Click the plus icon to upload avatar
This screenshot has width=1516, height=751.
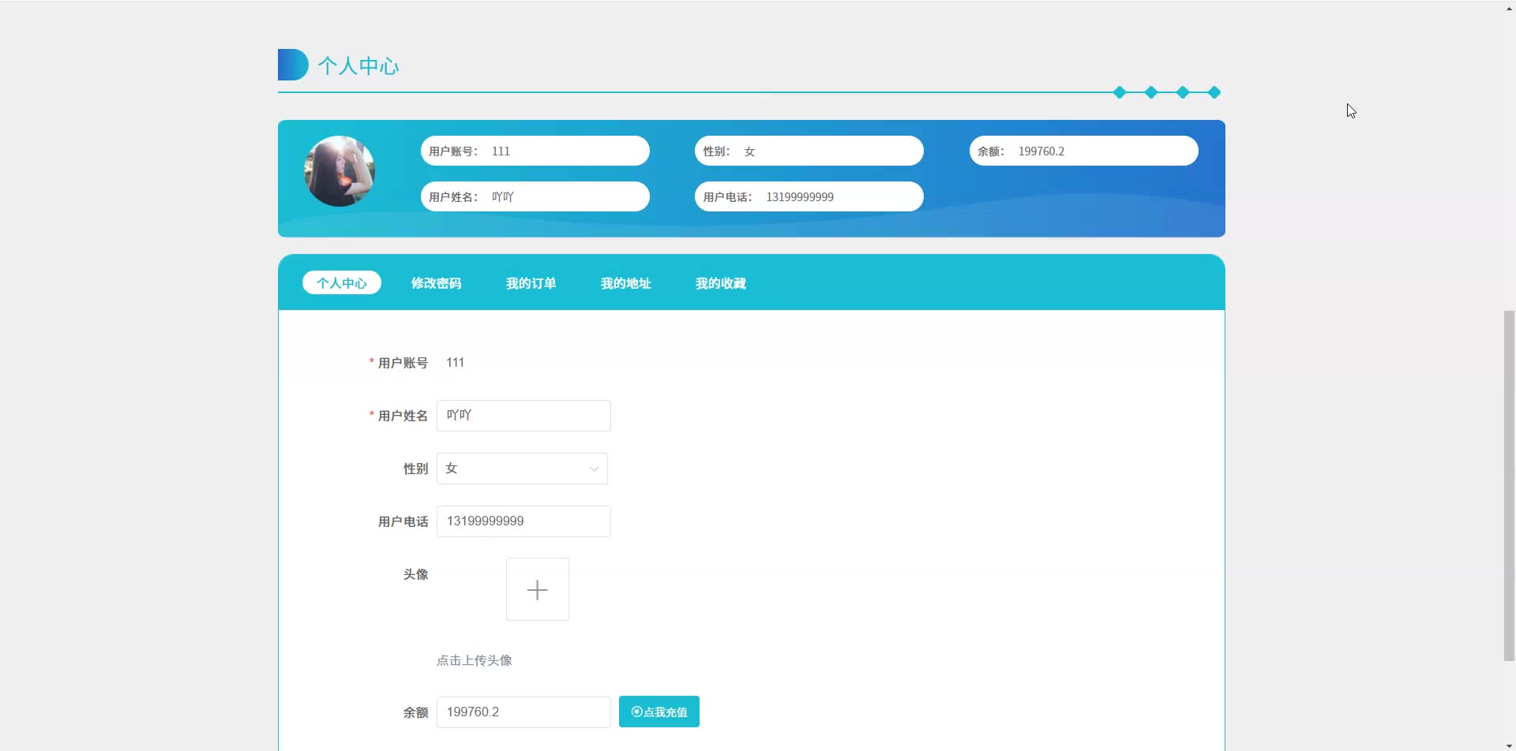coord(537,589)
